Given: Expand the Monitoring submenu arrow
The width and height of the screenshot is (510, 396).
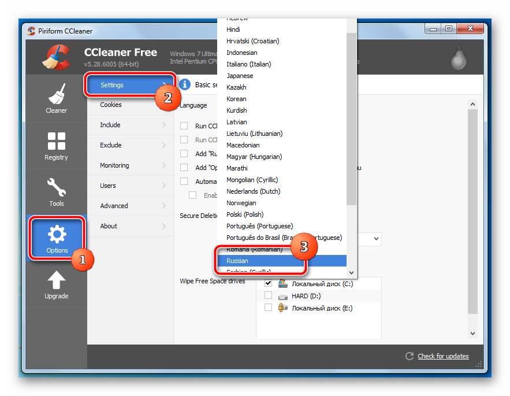Looking at the screenshot, I should click(164, 165).
